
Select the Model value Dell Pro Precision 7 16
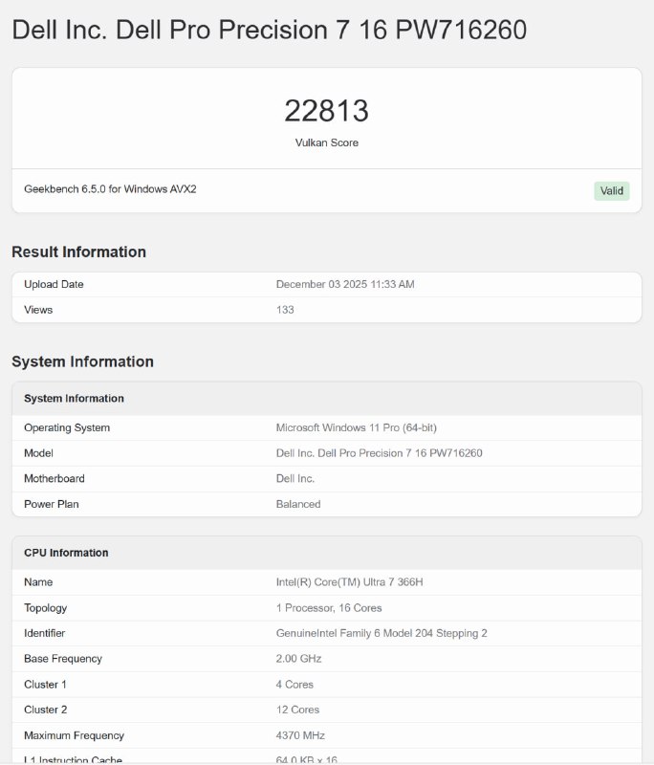pyautogui.click(x=379, y=453)
